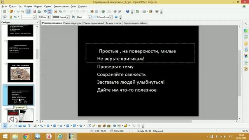
Task: Click the gray line color swatch
Action: tap(56, 17)
